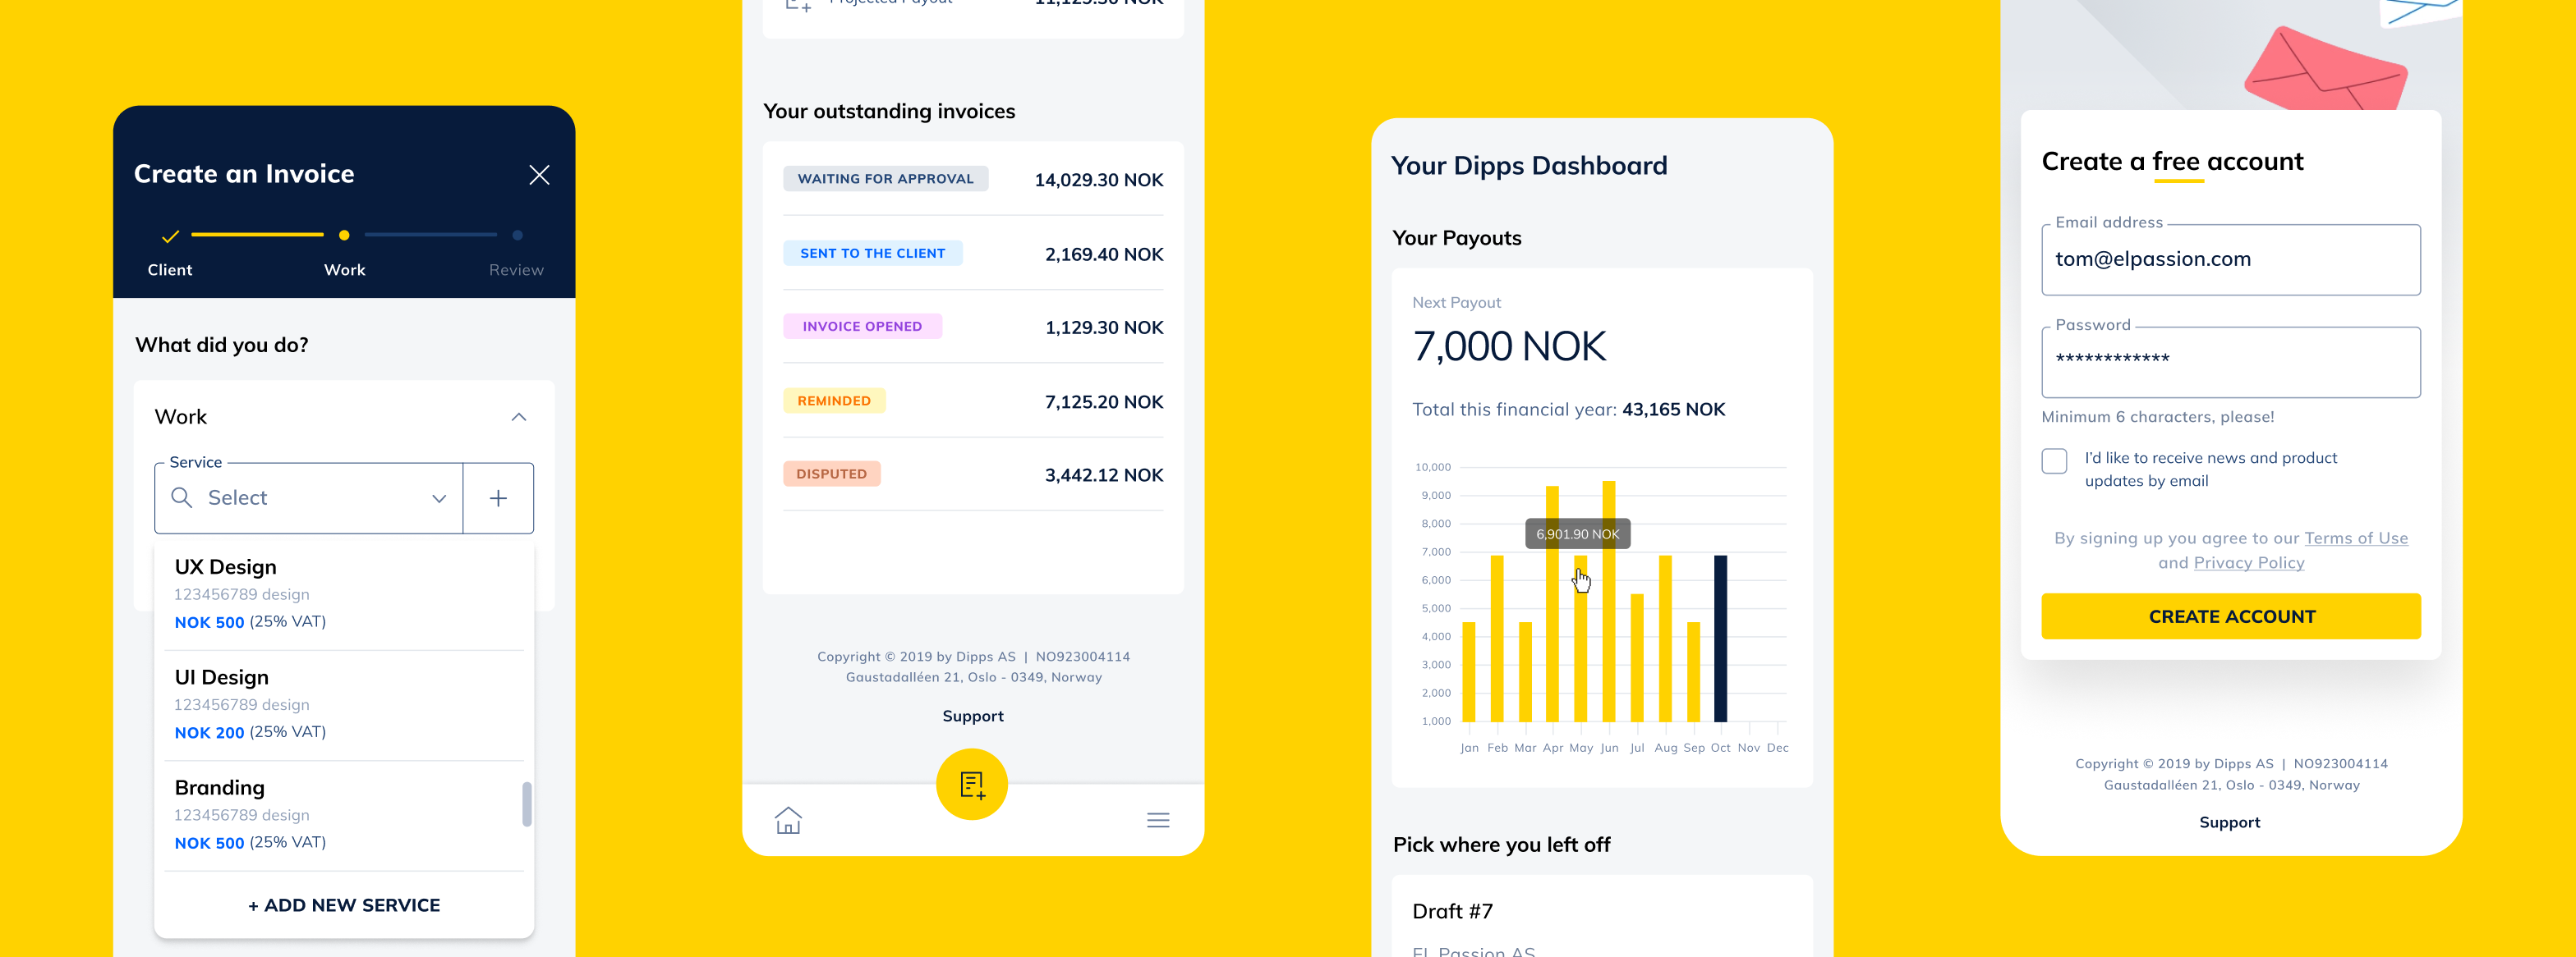The width and height of the screenshot is (2576, 957).
Task: Click ADD NEW SERVICE link
Action: pyautogui.click(x=343, y=904)
